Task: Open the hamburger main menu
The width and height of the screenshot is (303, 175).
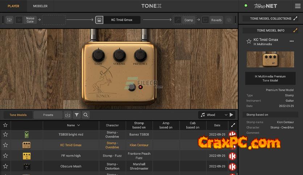Action: coord(298,6)
